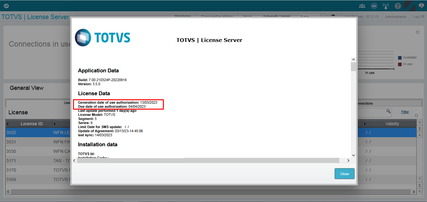Click the TOTVS | License Server page title
The height and width of the screenshot is (202, 427).
coord(35,17)
